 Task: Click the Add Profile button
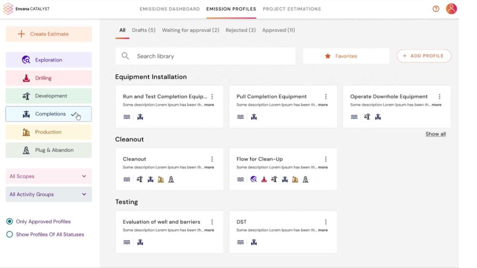click(424, 55)
